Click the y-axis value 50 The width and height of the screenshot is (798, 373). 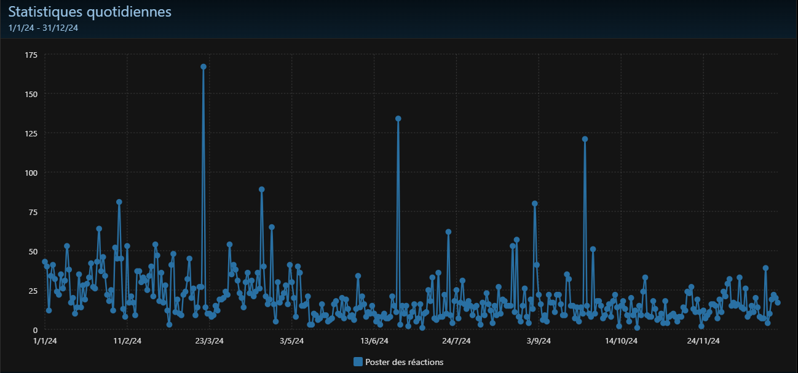(x=33, y=251)
